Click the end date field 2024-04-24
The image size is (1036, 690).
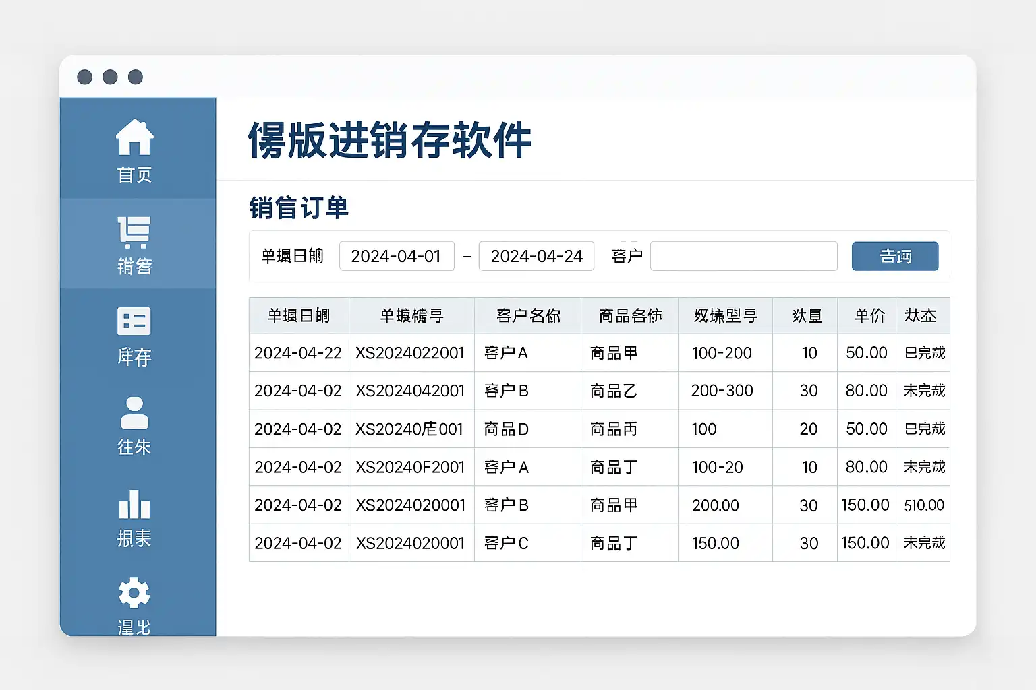click(536, 256)
